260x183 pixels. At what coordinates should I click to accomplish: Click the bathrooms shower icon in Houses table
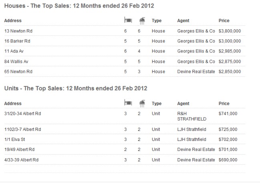pyautogui.click(x=142, y=21)
